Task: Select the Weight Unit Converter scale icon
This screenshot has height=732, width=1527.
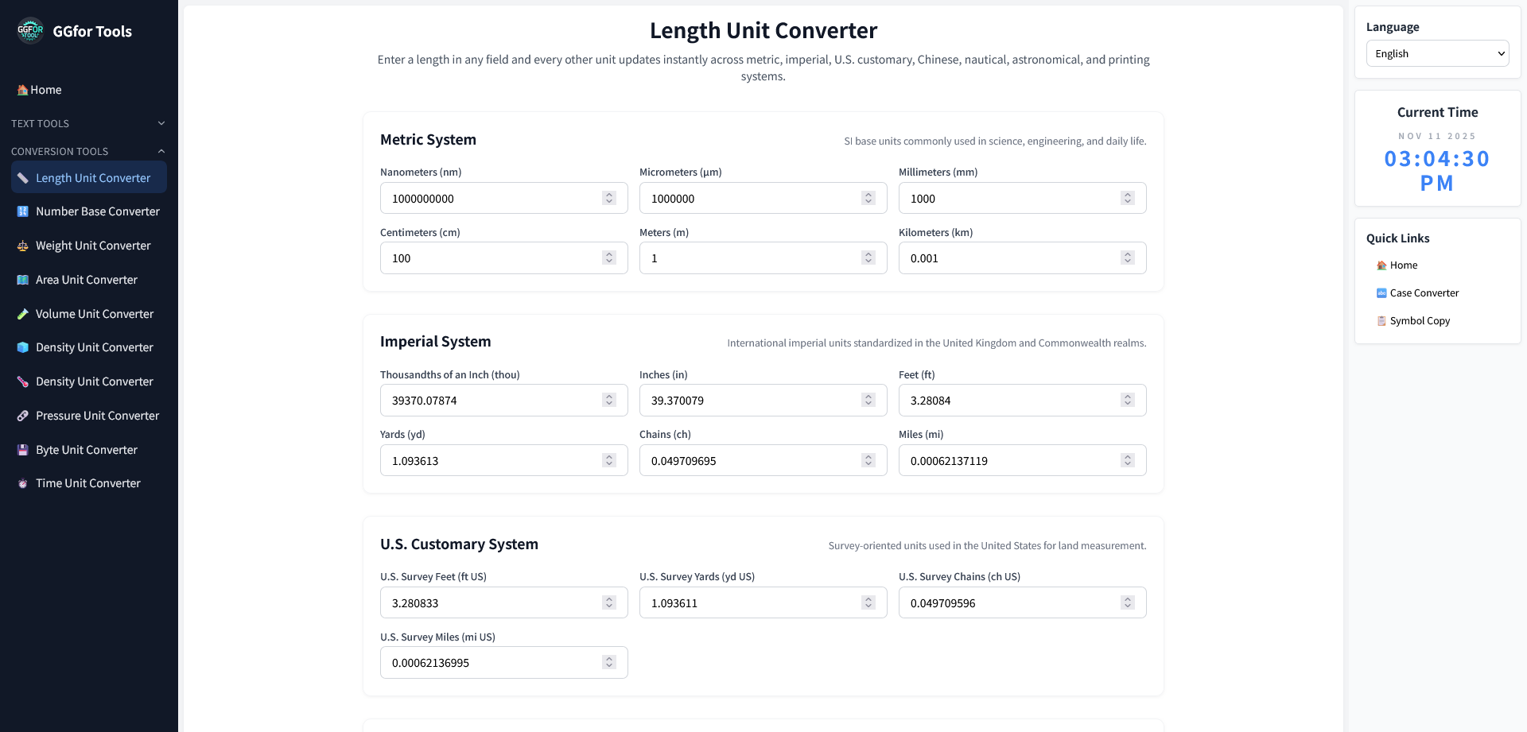Action: pyautogui.click(x=22, y=246)
